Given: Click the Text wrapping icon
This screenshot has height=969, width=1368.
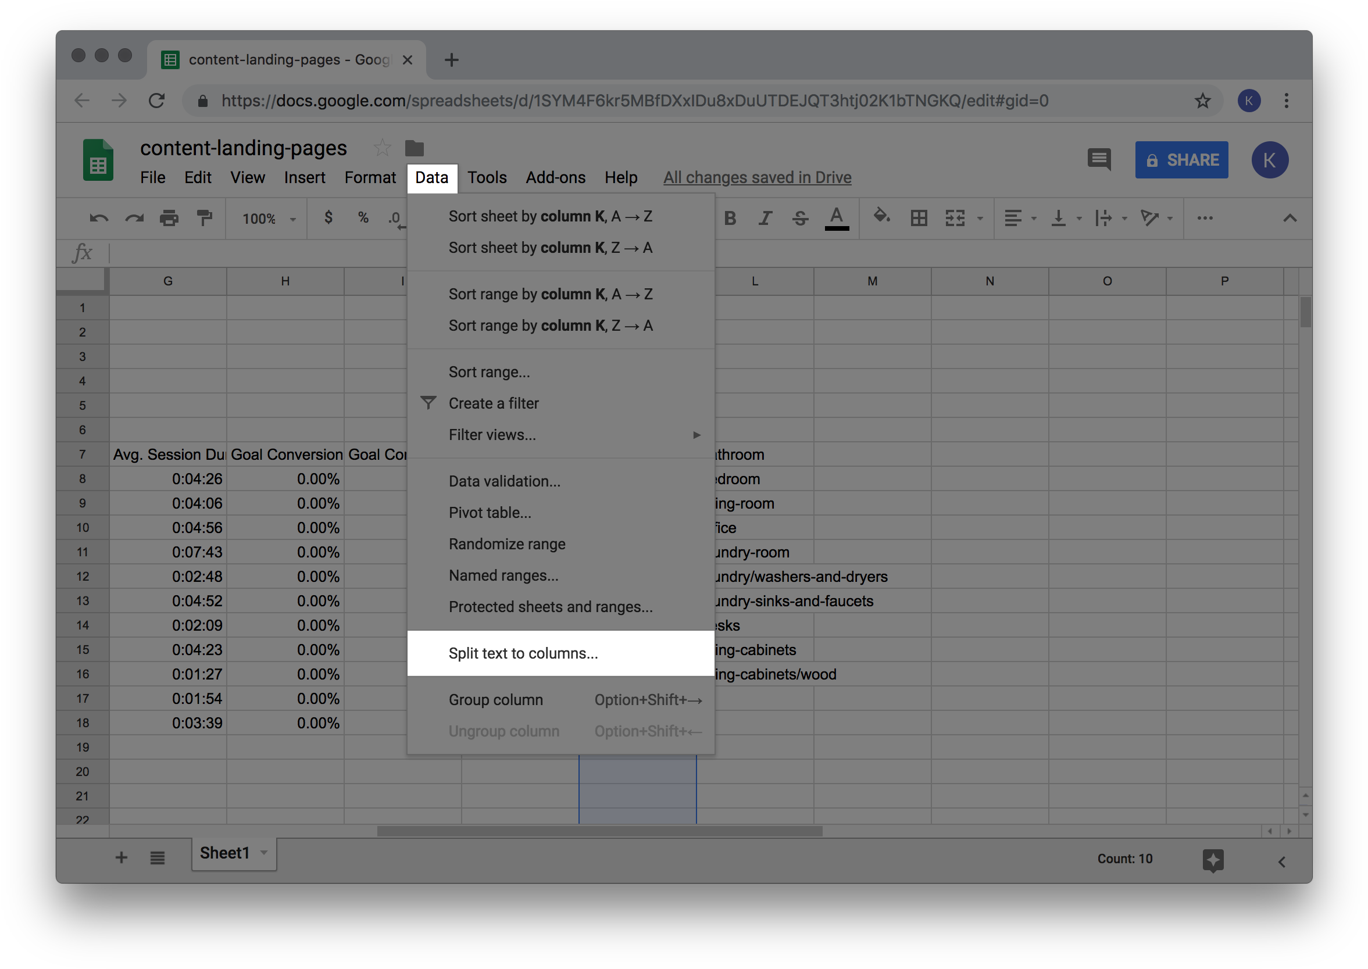Looking at the screenshot, I should 1103,219.
